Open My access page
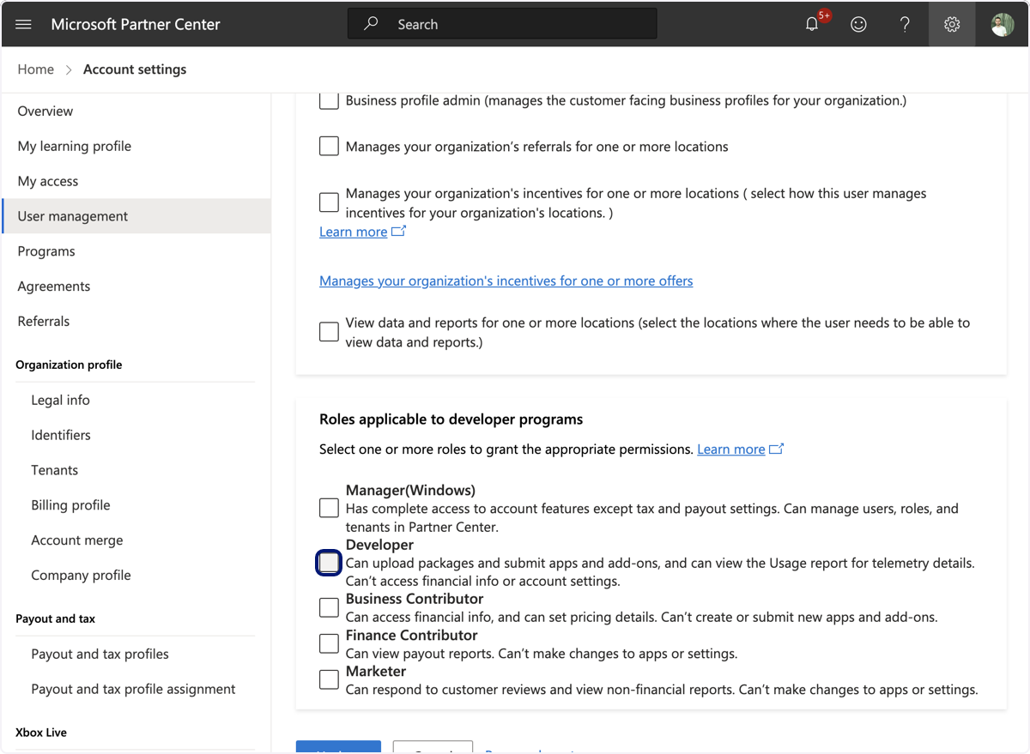 click(x=48, y=181)
